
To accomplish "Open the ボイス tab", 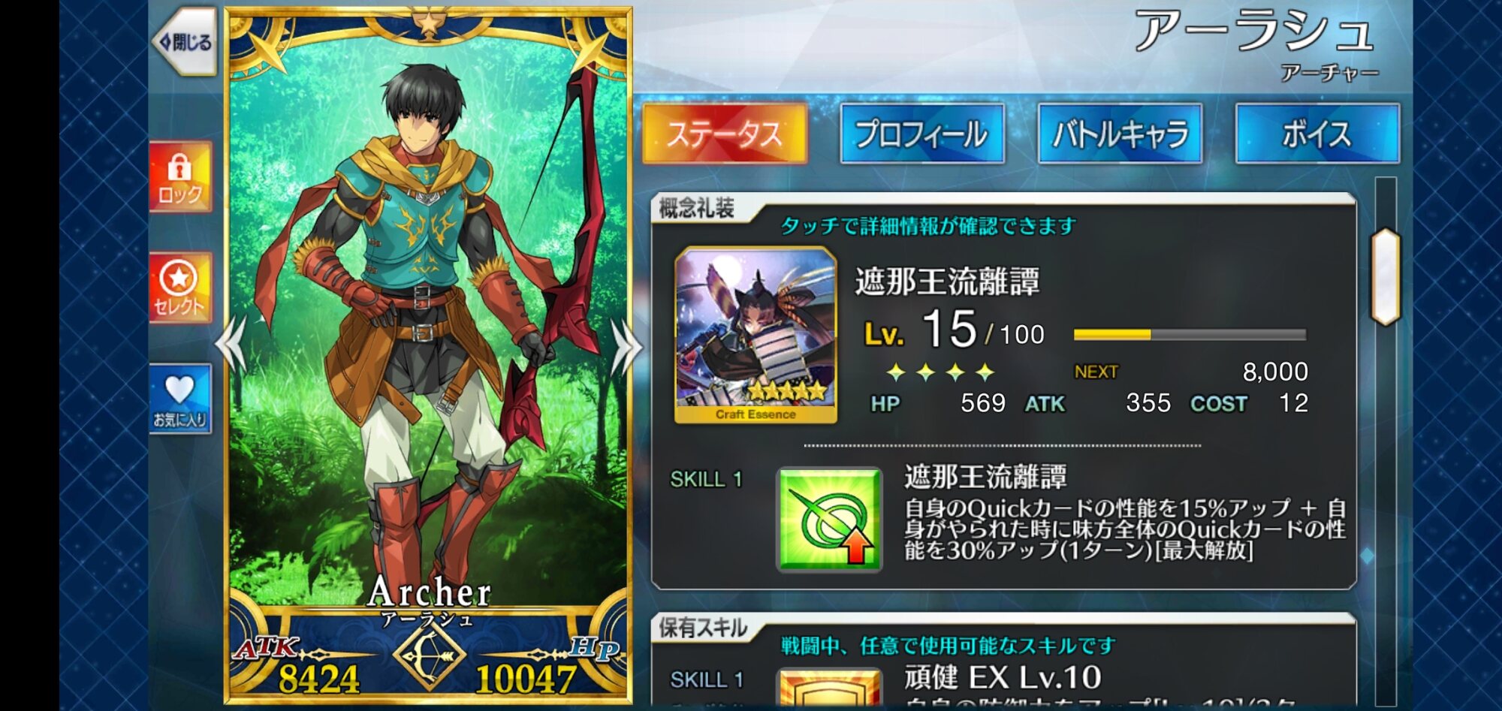I will pos(1317,134).
